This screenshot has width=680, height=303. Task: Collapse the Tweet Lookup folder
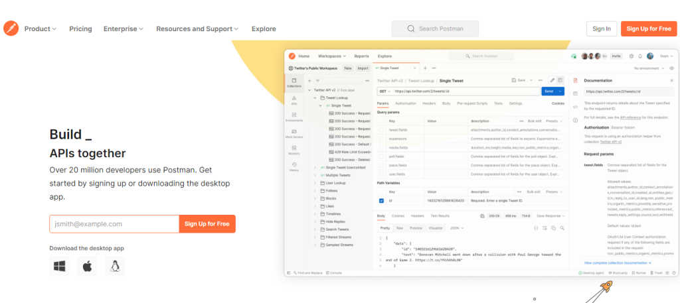315,98
